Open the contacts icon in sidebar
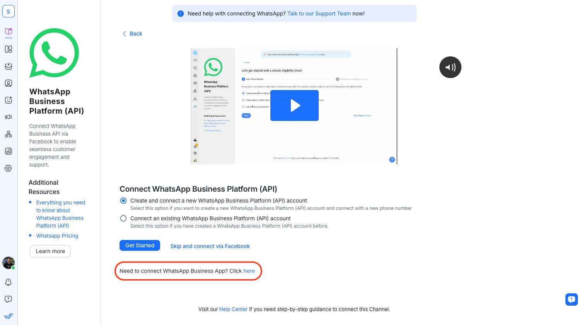579x325 pixels. (x=9, y=83)
